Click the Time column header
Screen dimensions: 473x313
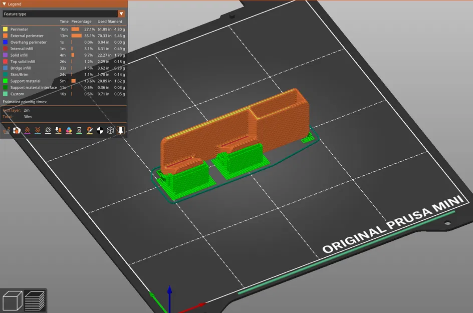coord(64,22)
